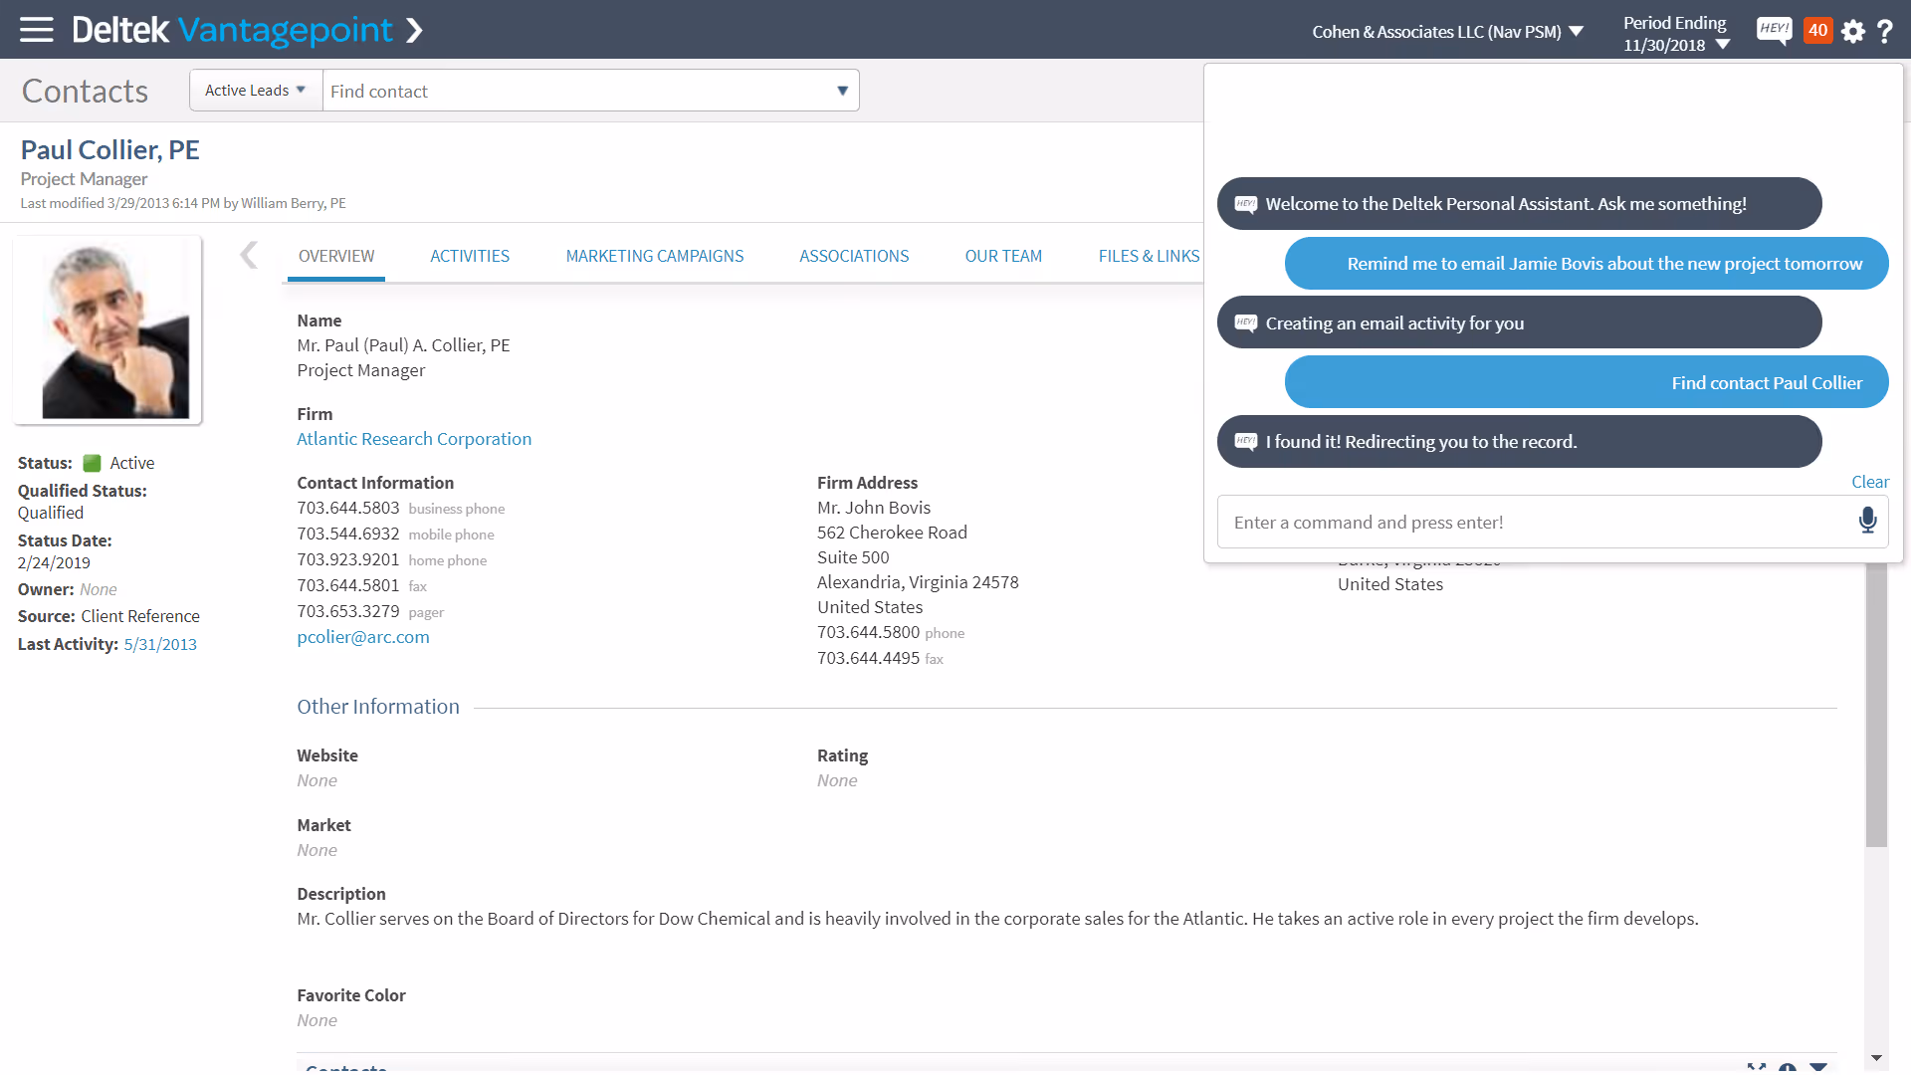
Task: Click the 'I found it! Redirecting' message
Action: [x=1519, y=441]
